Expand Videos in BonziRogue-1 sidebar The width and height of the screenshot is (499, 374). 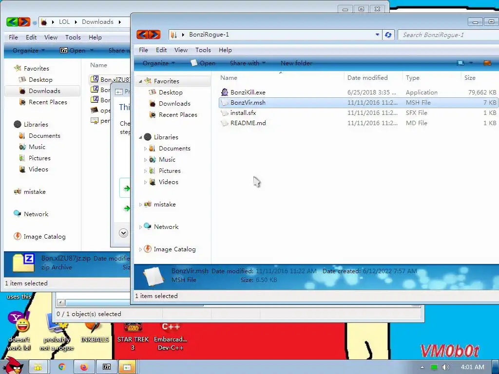145,182
